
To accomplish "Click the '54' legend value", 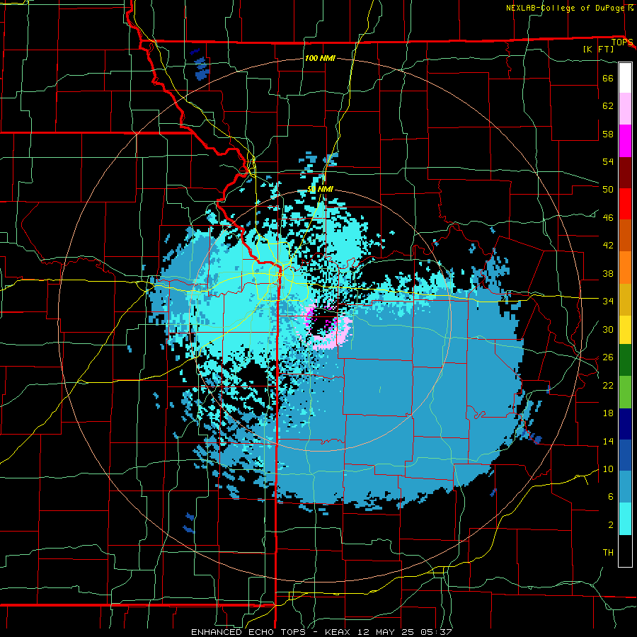I will 608,161.
